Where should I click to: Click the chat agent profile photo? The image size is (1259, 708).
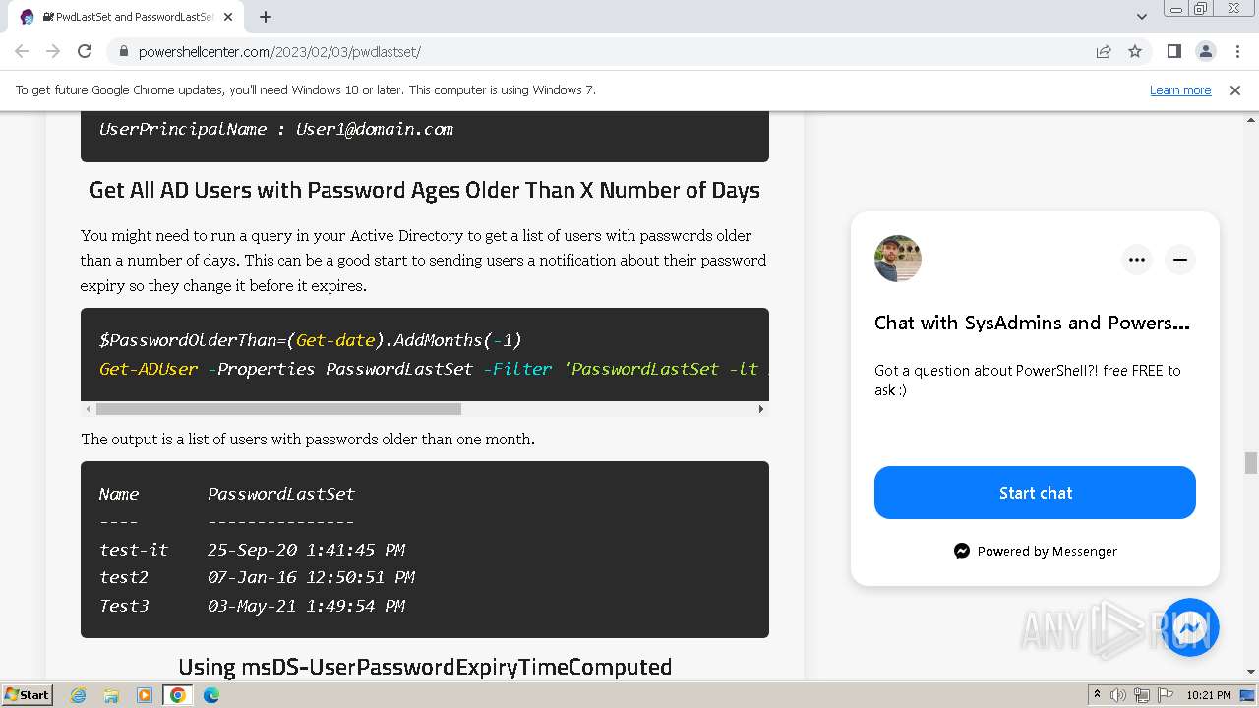(x=898, y=259)
